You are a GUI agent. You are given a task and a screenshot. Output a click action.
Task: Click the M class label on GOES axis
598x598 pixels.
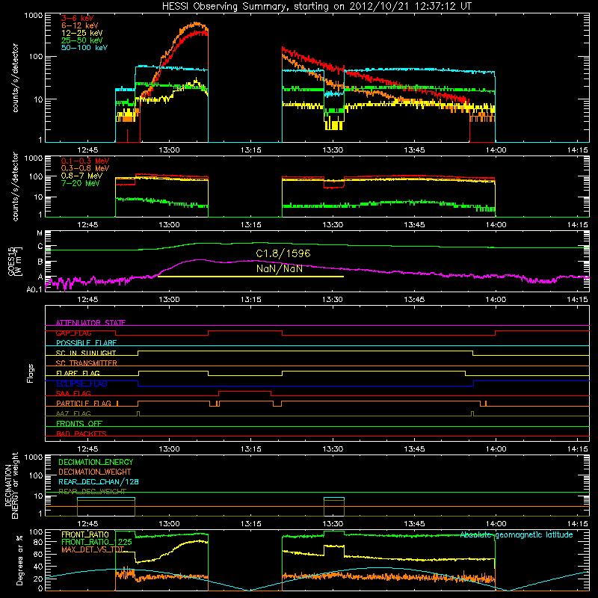tap(40, 233)
